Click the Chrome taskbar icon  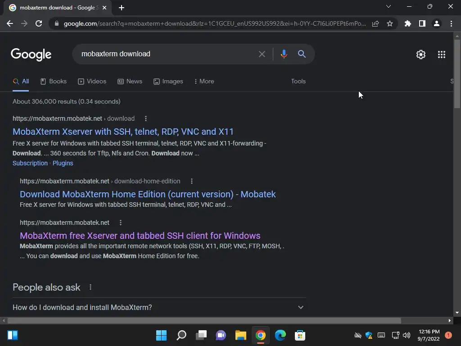click(x=261, y=335)
